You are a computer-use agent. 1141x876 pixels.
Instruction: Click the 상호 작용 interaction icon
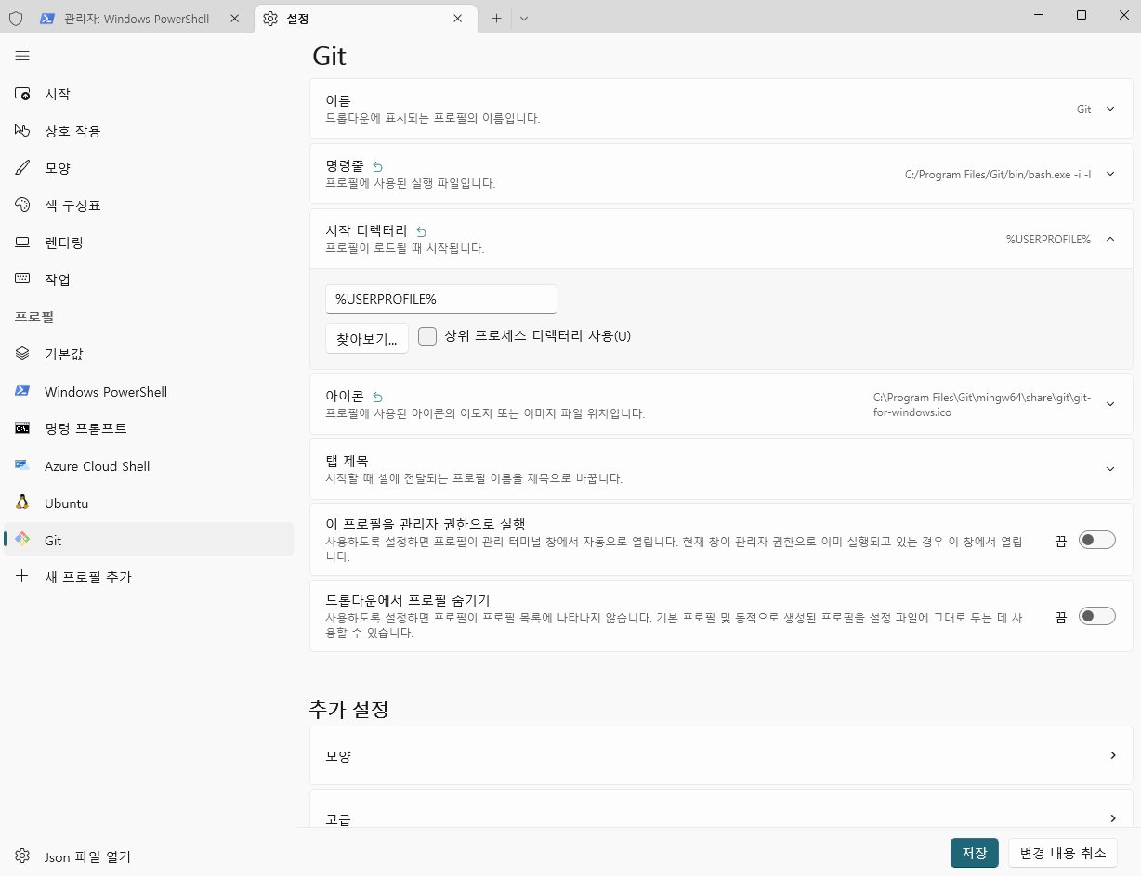pyautogui.click(x=22, y=131)
